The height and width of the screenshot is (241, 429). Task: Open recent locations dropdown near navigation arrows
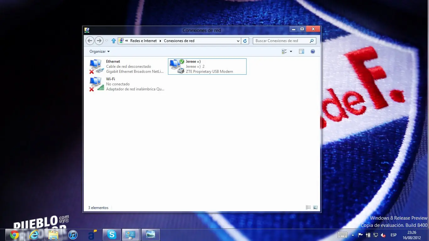[106, 41]
